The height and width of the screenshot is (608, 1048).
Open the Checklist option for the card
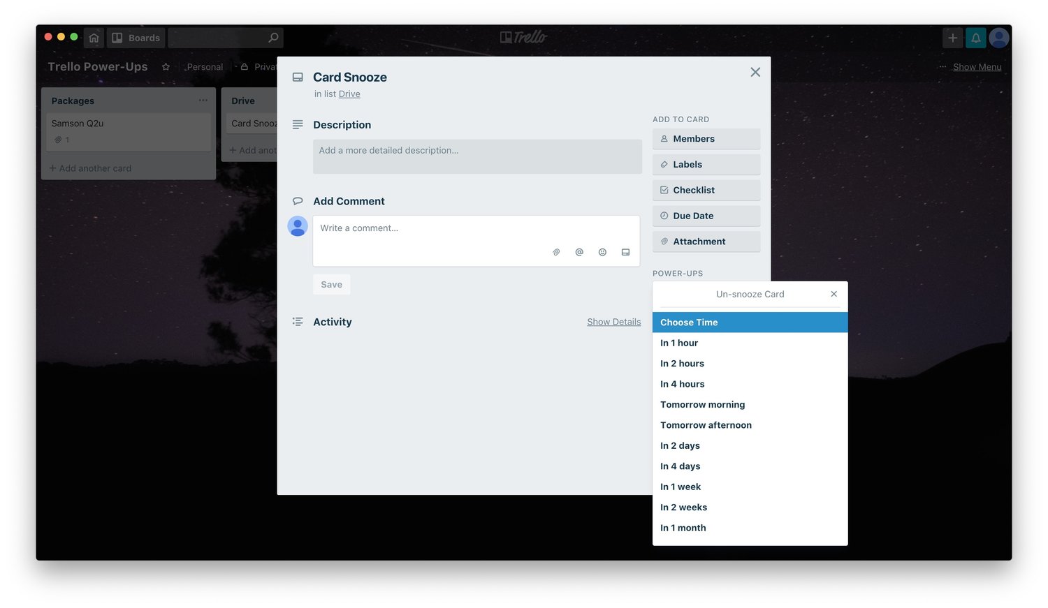click(x=706, y=190)
